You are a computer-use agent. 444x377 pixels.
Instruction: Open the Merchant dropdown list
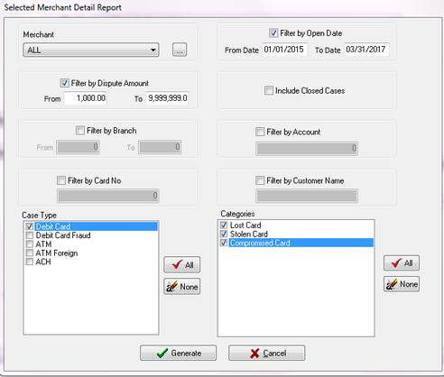tap(91, 50)
